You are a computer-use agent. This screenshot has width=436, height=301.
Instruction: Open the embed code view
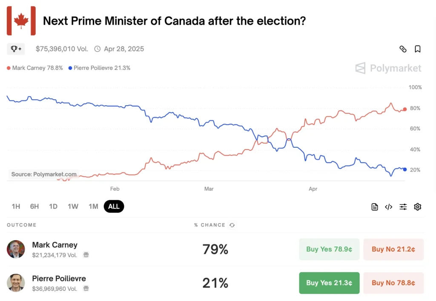[x=388, y=206]
